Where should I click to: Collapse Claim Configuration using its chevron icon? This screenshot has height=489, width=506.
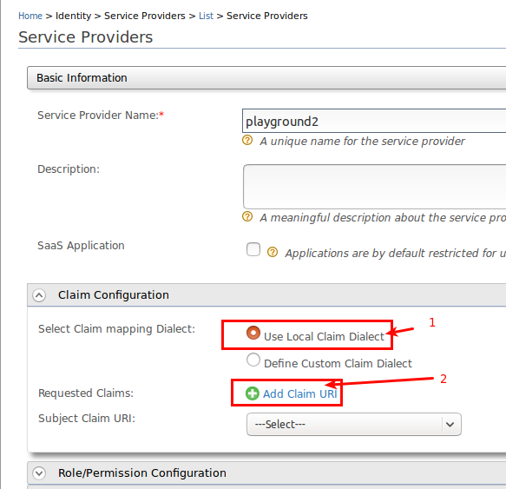(x=39, y=295)
